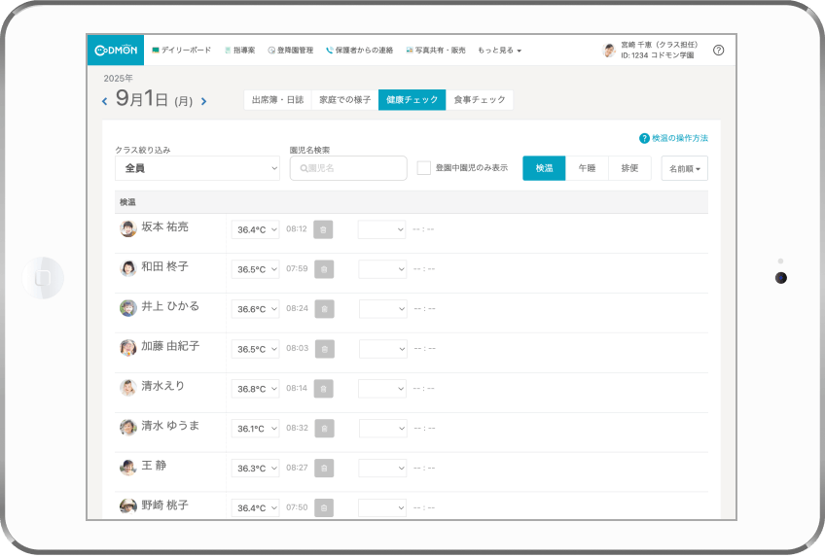Switch to 食事チェック tab
This screenshot has width=825, height=557.
tap(480, 100)
